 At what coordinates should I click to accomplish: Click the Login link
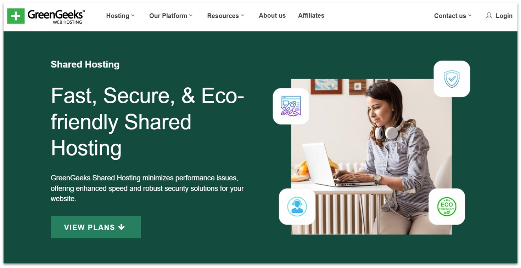(504, 16)
